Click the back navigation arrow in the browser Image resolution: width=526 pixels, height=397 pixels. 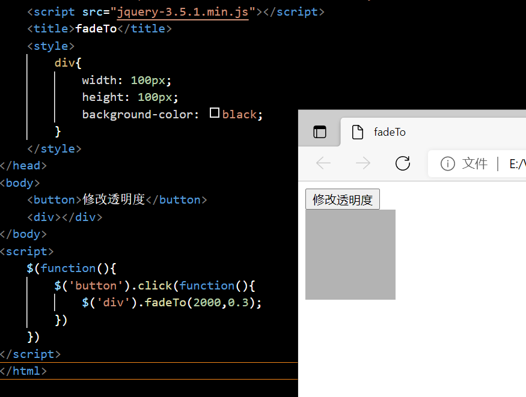point(323,163)
